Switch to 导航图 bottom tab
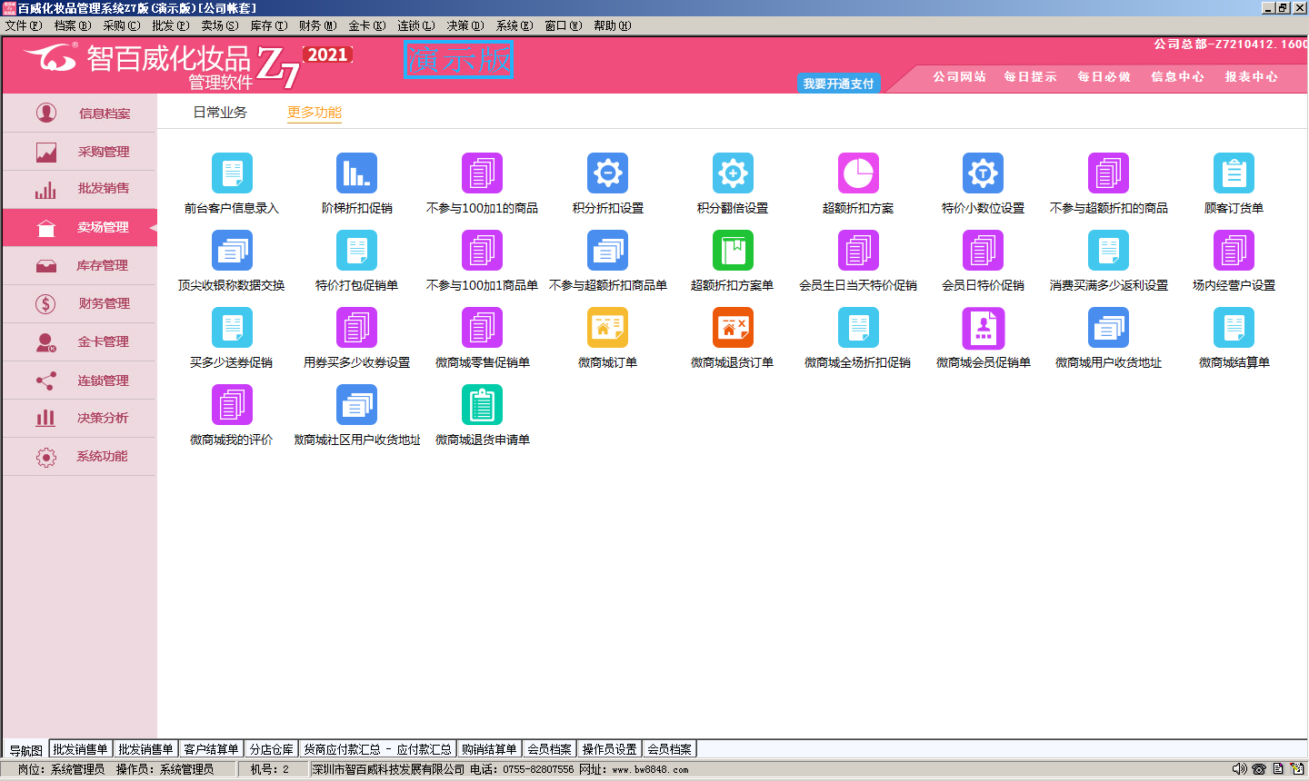The width and height of the screenshot is (1309, 781). 25,750
